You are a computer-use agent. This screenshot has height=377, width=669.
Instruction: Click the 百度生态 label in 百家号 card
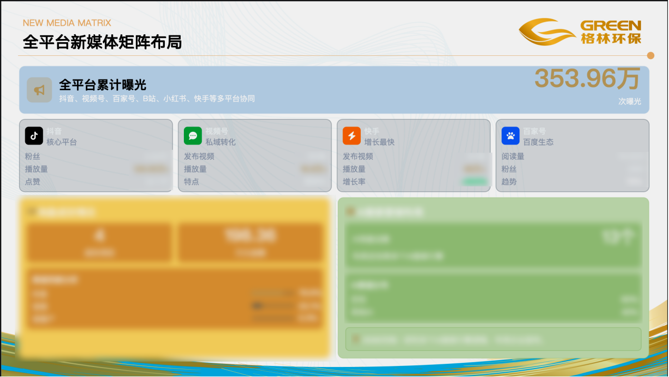coord(538,142)
